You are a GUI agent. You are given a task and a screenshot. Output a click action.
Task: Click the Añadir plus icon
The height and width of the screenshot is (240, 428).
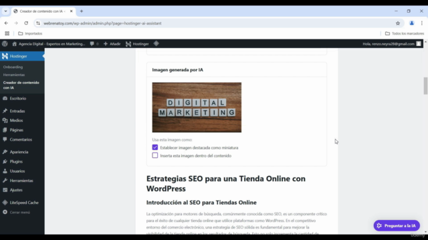click(x=106, y=44)
